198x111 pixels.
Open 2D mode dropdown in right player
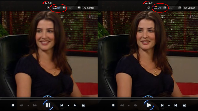click(180, 8)
